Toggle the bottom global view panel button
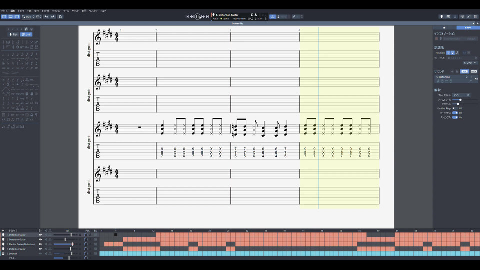480x270 pixels. (x=10, y=17)
